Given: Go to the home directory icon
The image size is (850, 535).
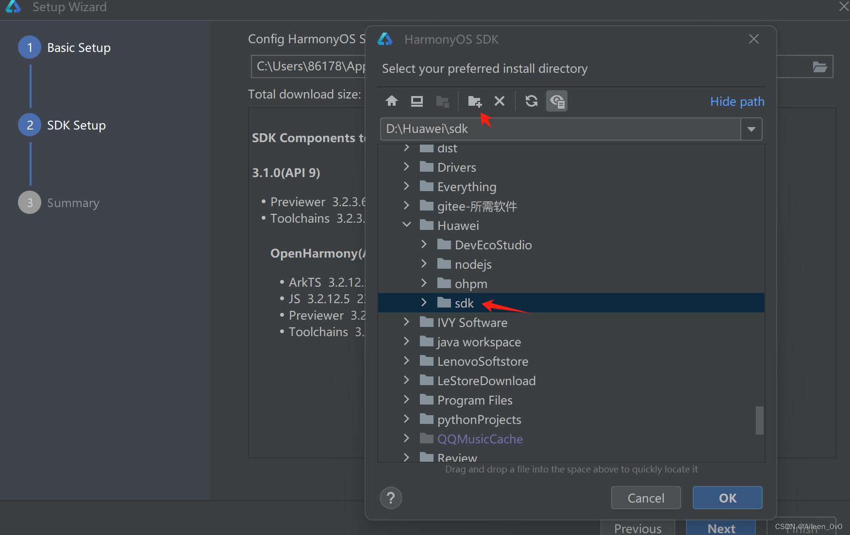Looking at the screenshot, I should click(x=392, y=101).
